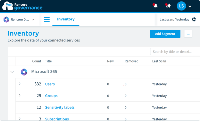200x121 pixels.
Task: Open the Groups link
Action: pyautogui.click(x=51, y=96)
